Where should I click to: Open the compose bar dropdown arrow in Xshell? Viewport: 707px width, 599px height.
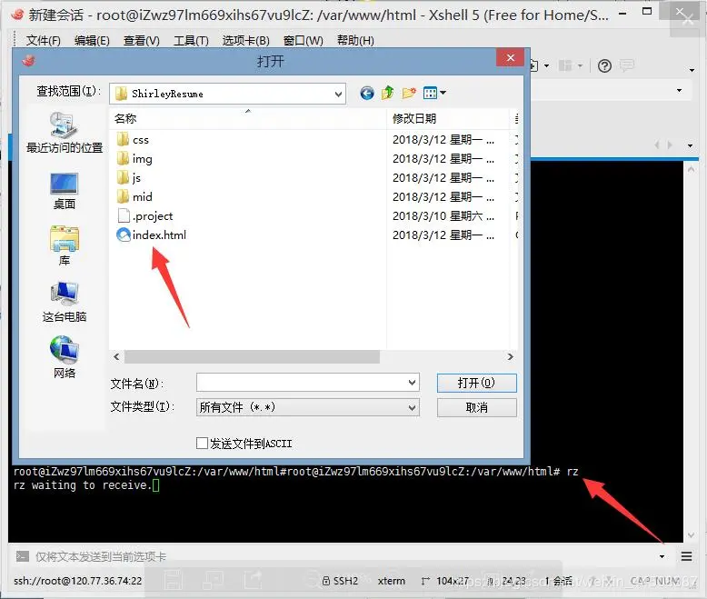[x=662, y=556]
